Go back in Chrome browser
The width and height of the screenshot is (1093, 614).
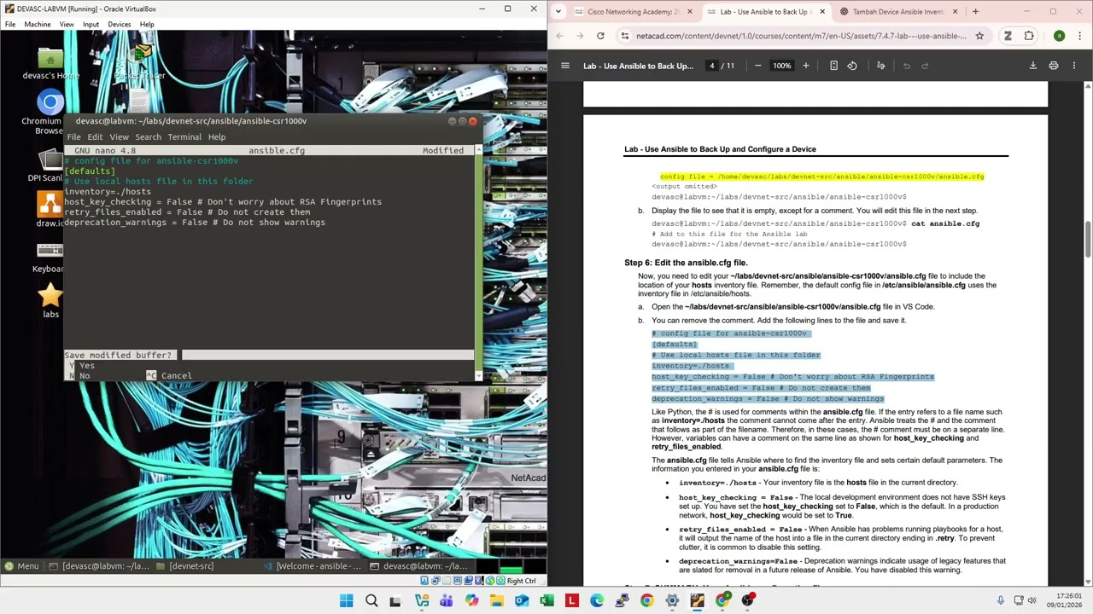coord(560,36)
